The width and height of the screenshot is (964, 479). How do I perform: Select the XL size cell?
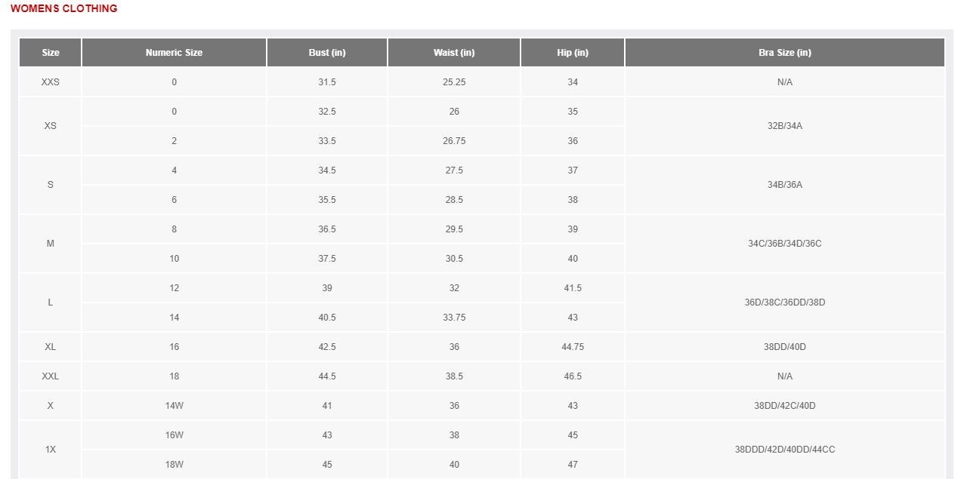[x=51, y=347]
